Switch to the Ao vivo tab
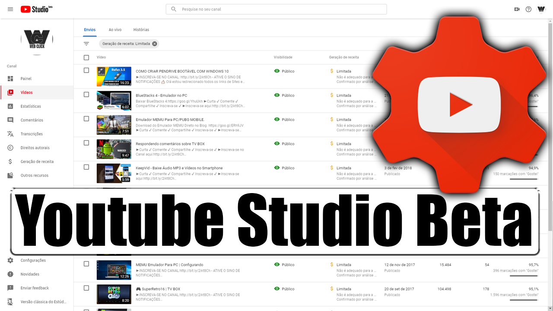This screenshot has height=311, width=553. point(115,29)
